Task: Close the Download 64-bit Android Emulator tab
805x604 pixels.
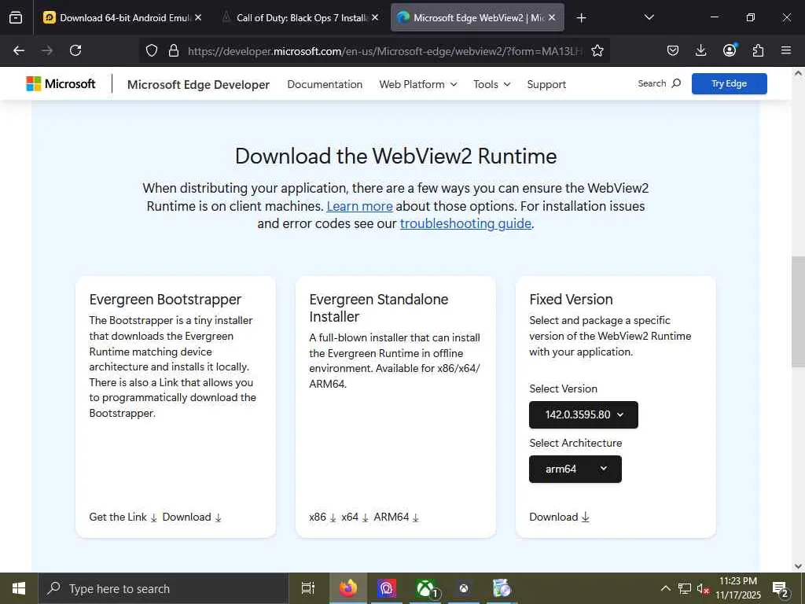Action: point(198,17)
